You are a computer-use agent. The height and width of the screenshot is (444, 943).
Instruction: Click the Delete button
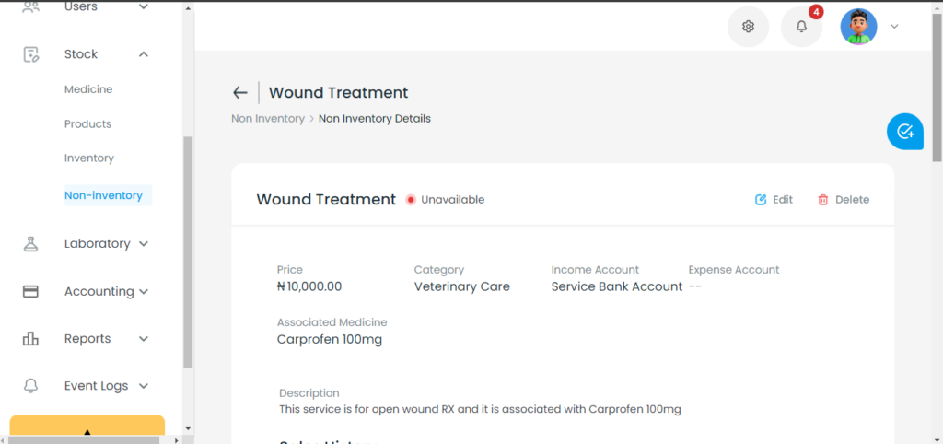844,200
